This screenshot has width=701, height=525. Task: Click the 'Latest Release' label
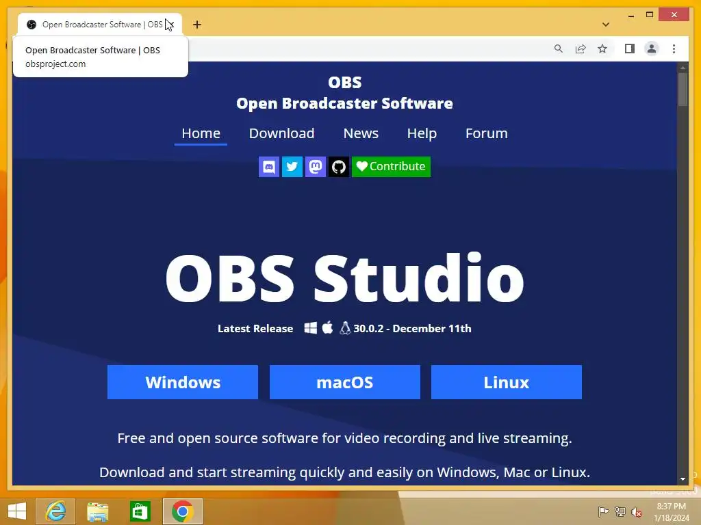[255, 329]
